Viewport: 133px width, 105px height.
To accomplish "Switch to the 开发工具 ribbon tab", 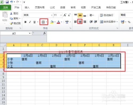I will (96, 7).
